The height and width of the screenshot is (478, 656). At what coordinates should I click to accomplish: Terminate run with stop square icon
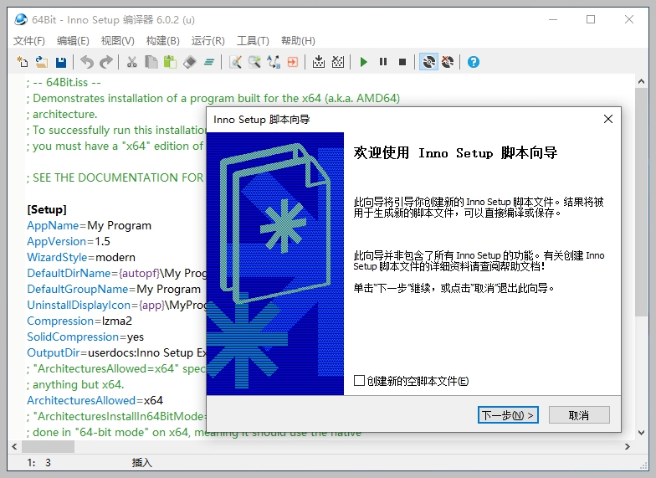coord(402,62)
